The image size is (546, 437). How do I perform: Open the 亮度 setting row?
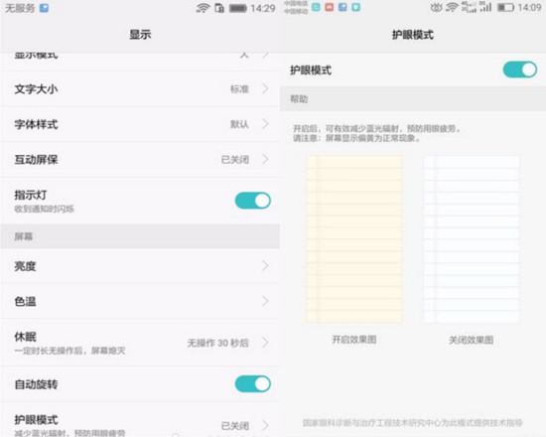pos(140,266)
